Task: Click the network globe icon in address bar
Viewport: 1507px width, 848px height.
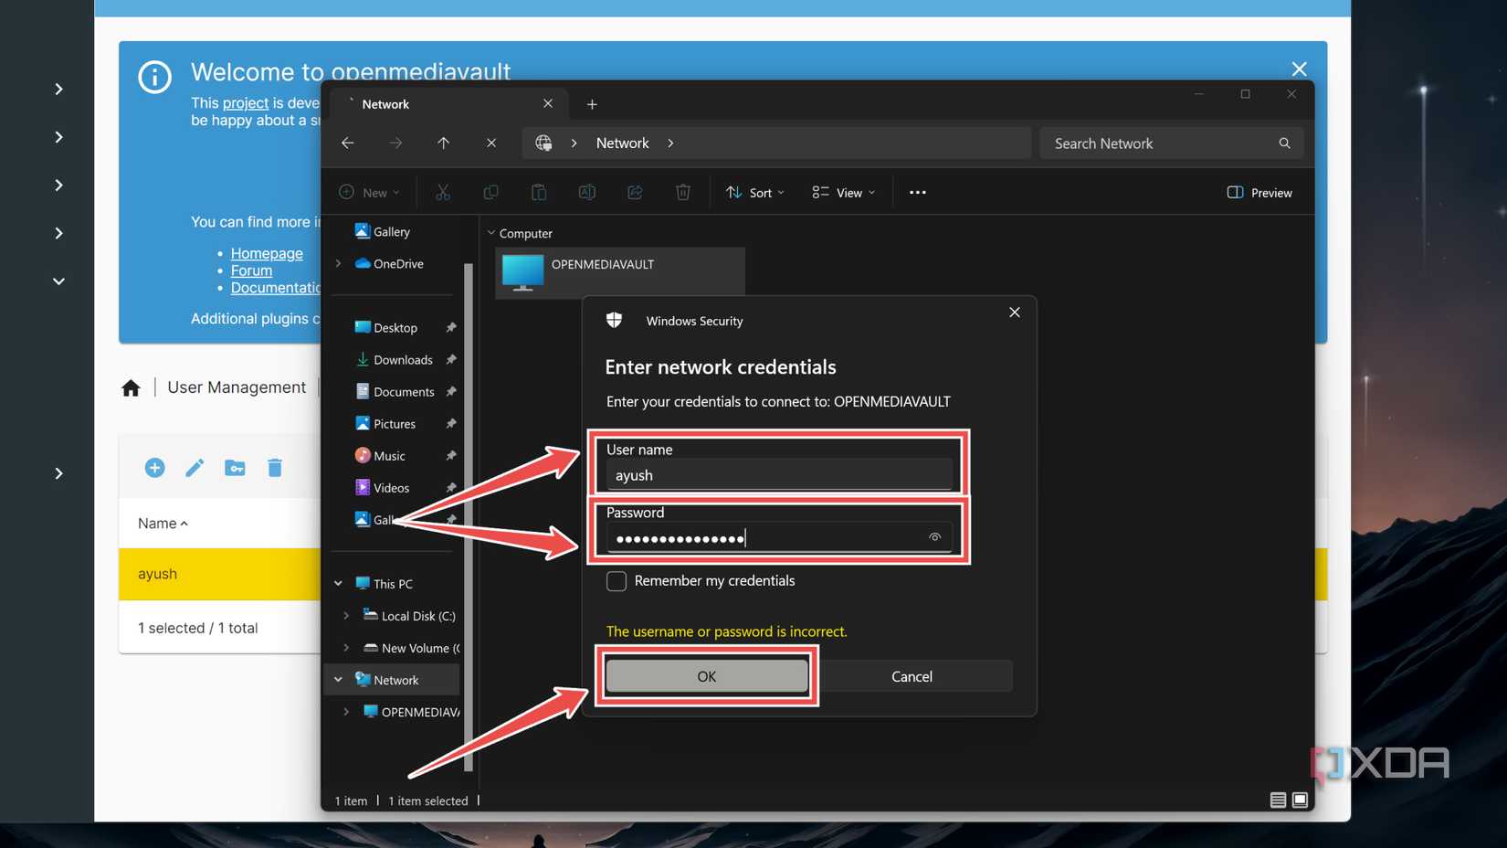Action: pos(544,143)
